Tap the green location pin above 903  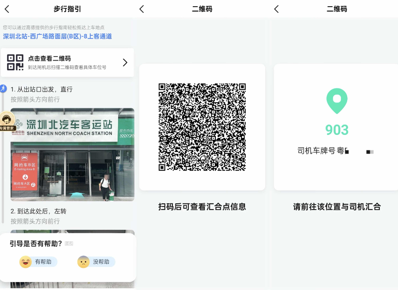point(337,100)
